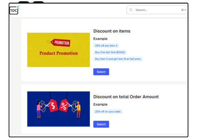Viewport: 197px width, 140px height.
Task: Click the 'Discount on total Order Amount' heading
Action: 126,97
